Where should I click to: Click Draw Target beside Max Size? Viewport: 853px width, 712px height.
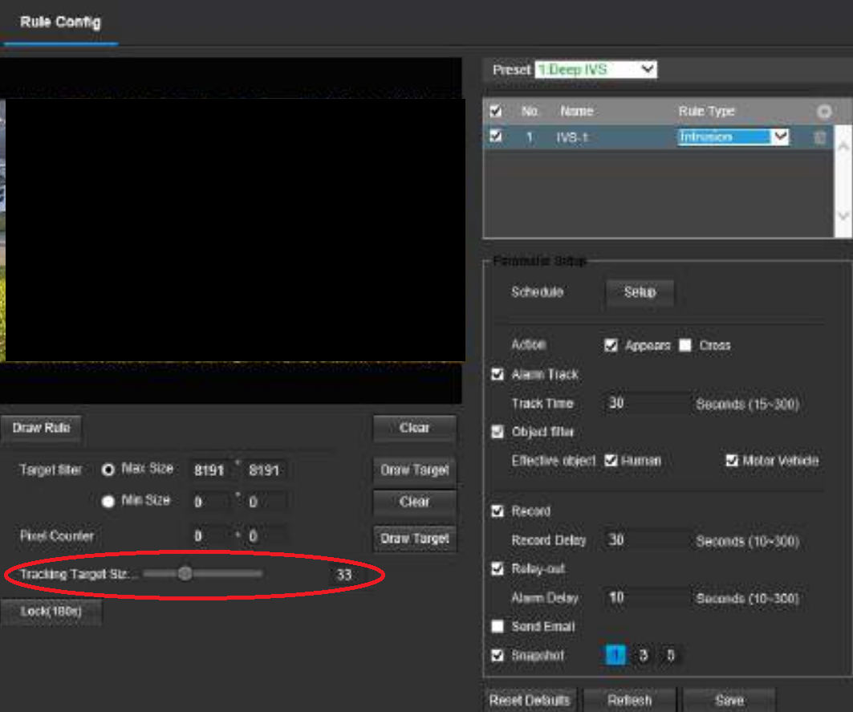pyautogui.click(x=415, y=470)
